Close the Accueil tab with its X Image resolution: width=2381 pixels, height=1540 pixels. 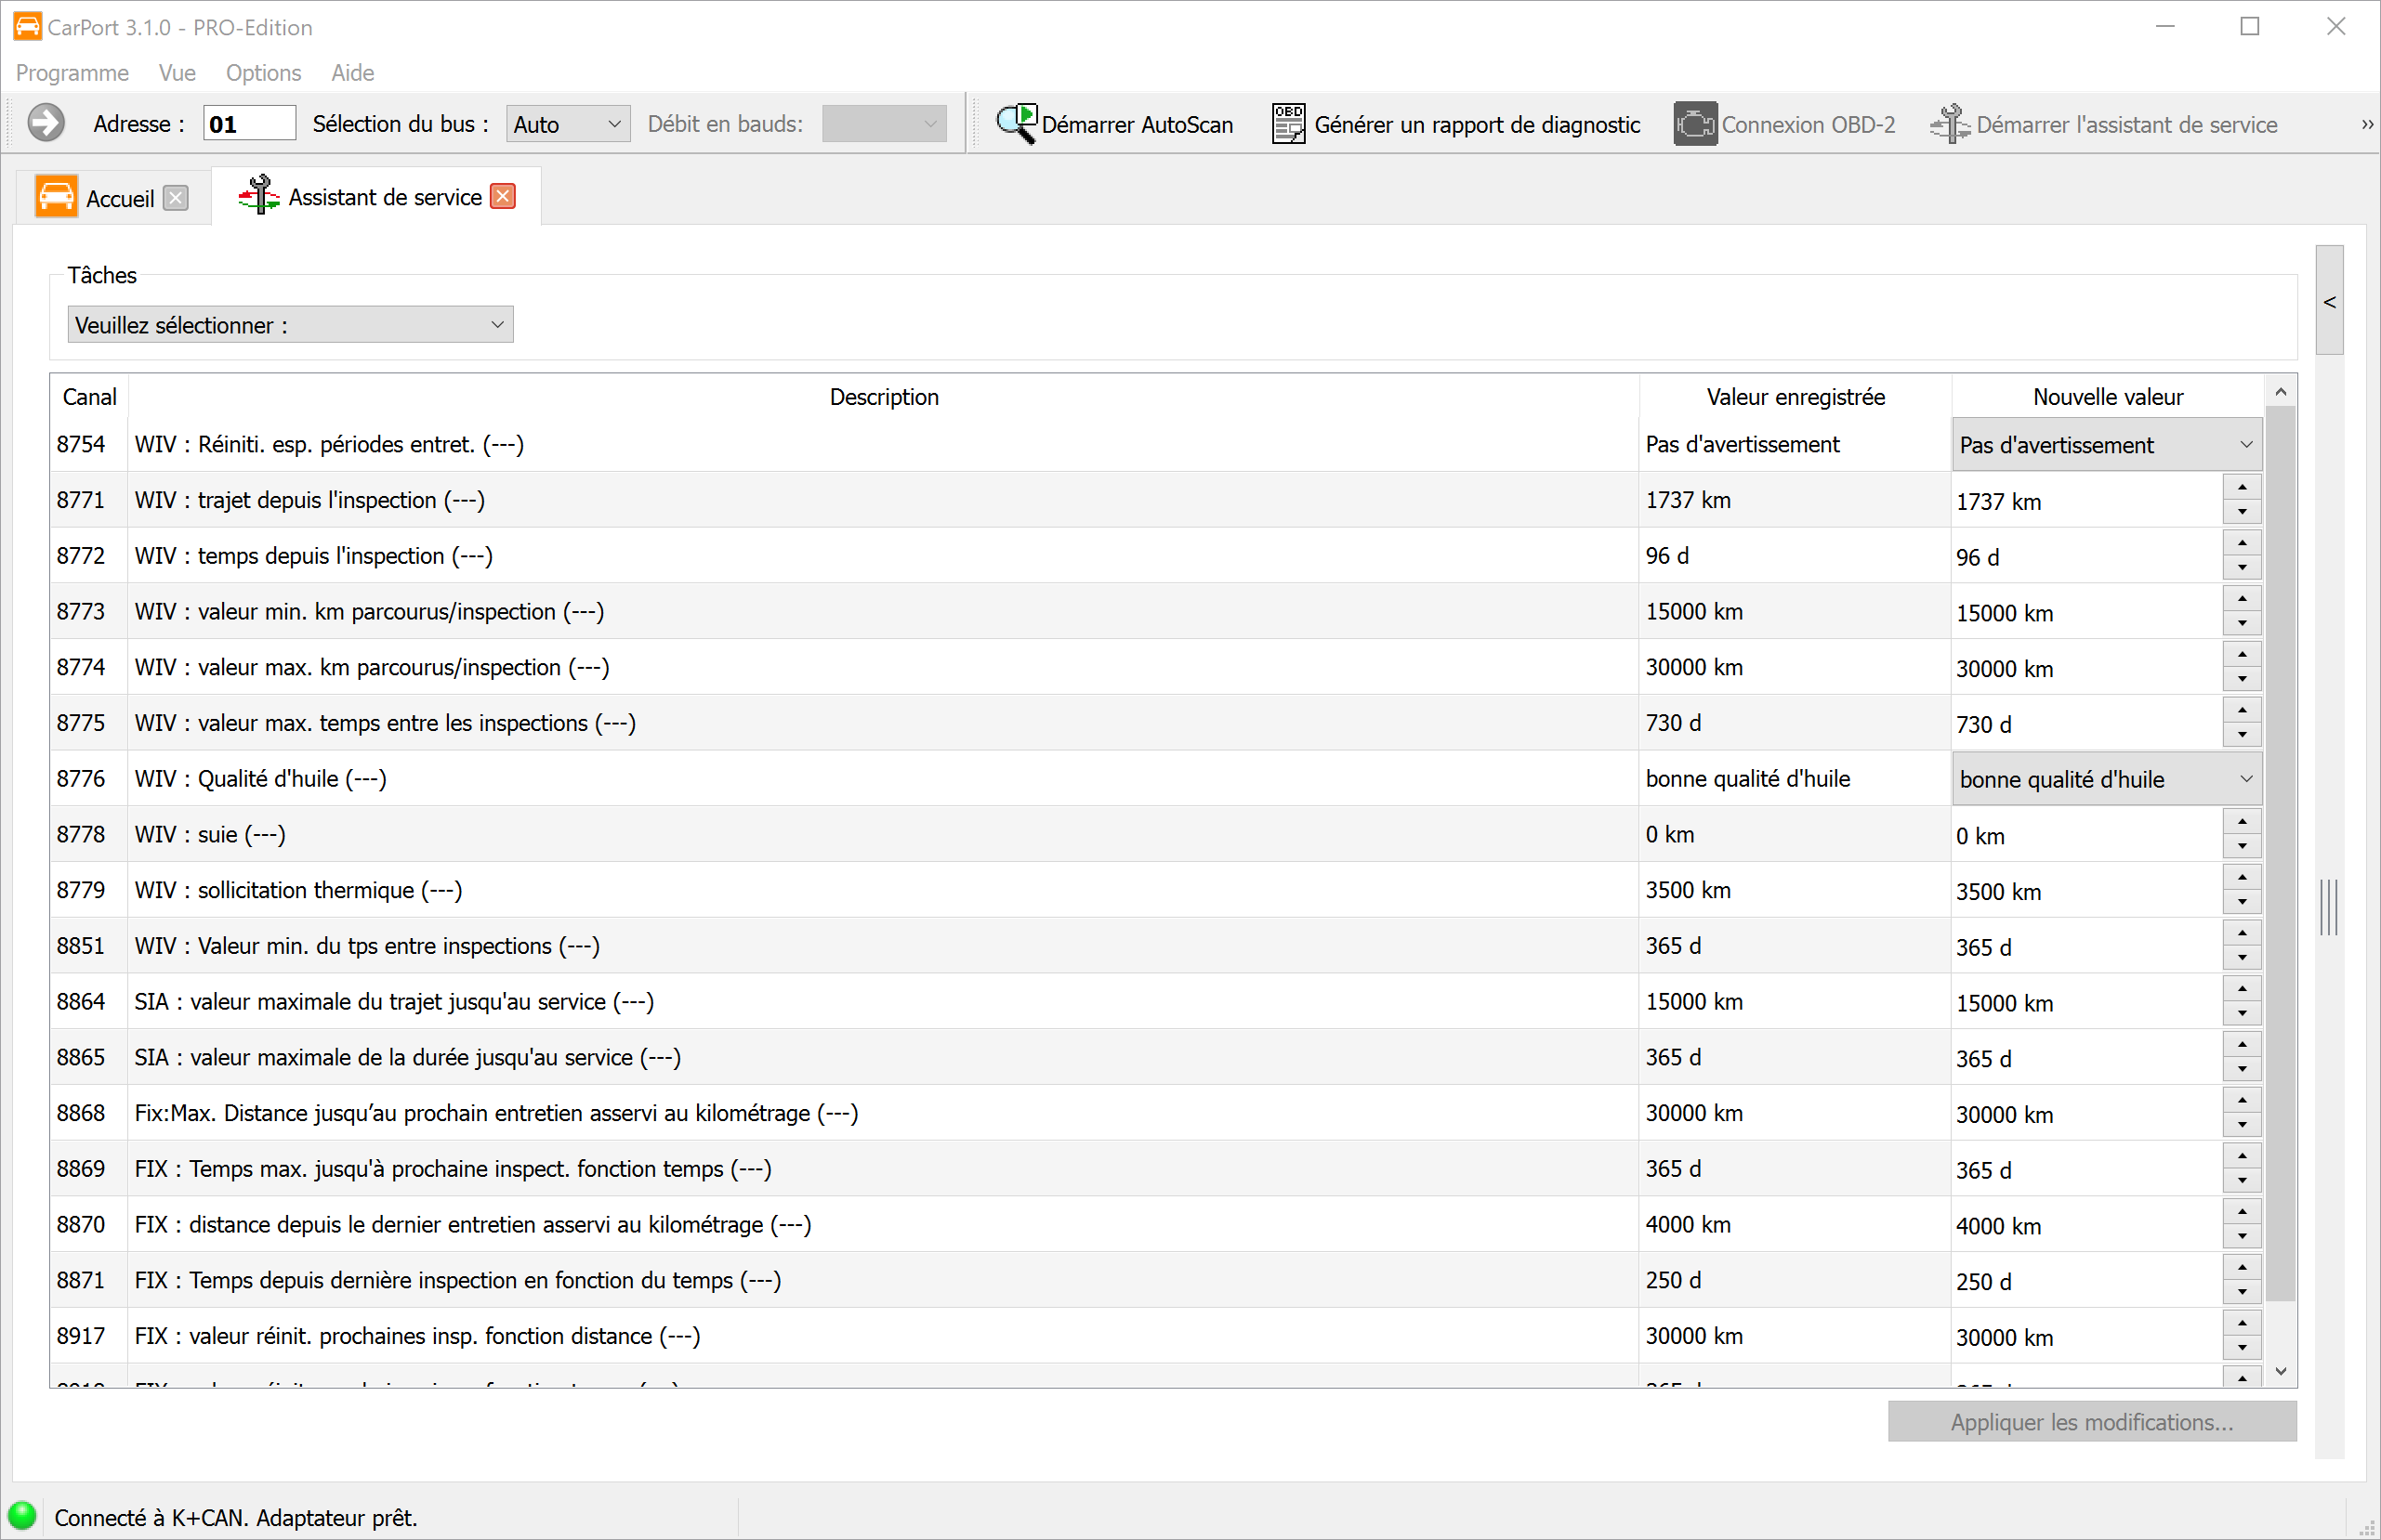pyautogui.click(x=176, y=198)
